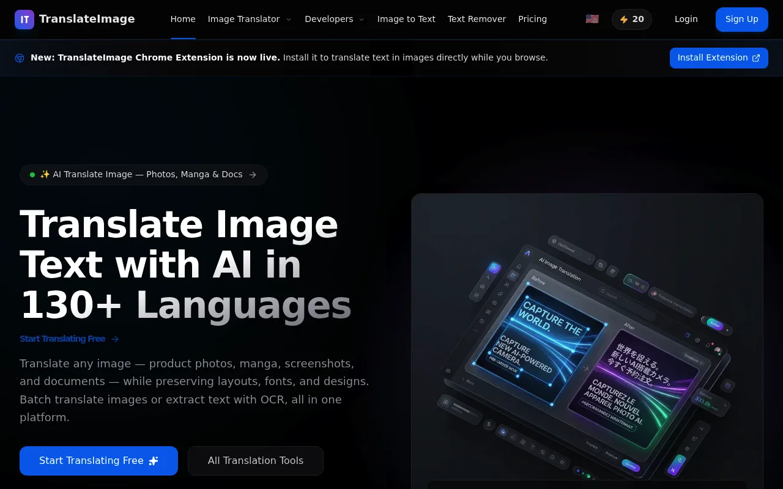The height and width of the screenshot is (489, 783).
Task: Click the external link icon on Install Extension
Action: (756, 58)
